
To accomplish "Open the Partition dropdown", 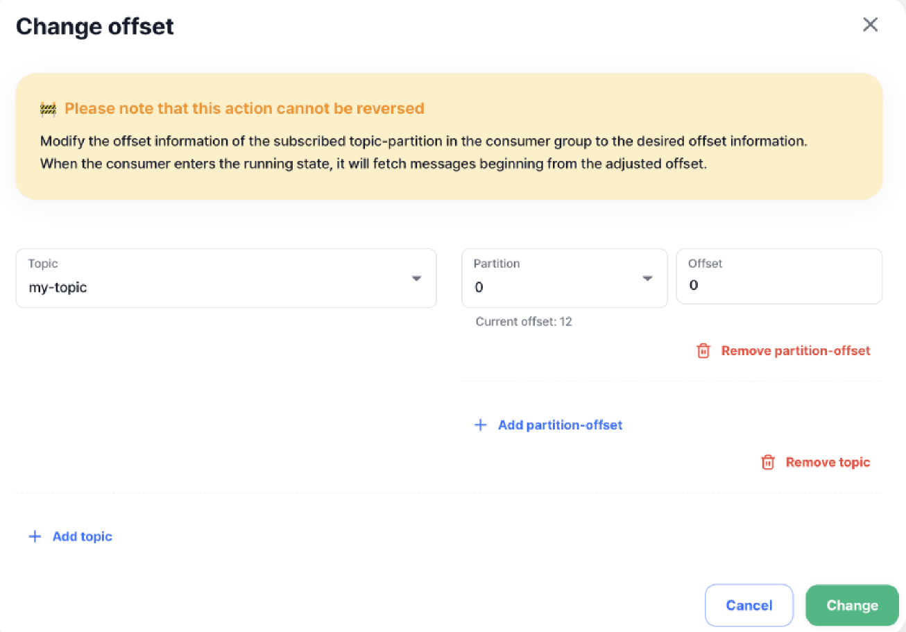I will click(564, 277).
